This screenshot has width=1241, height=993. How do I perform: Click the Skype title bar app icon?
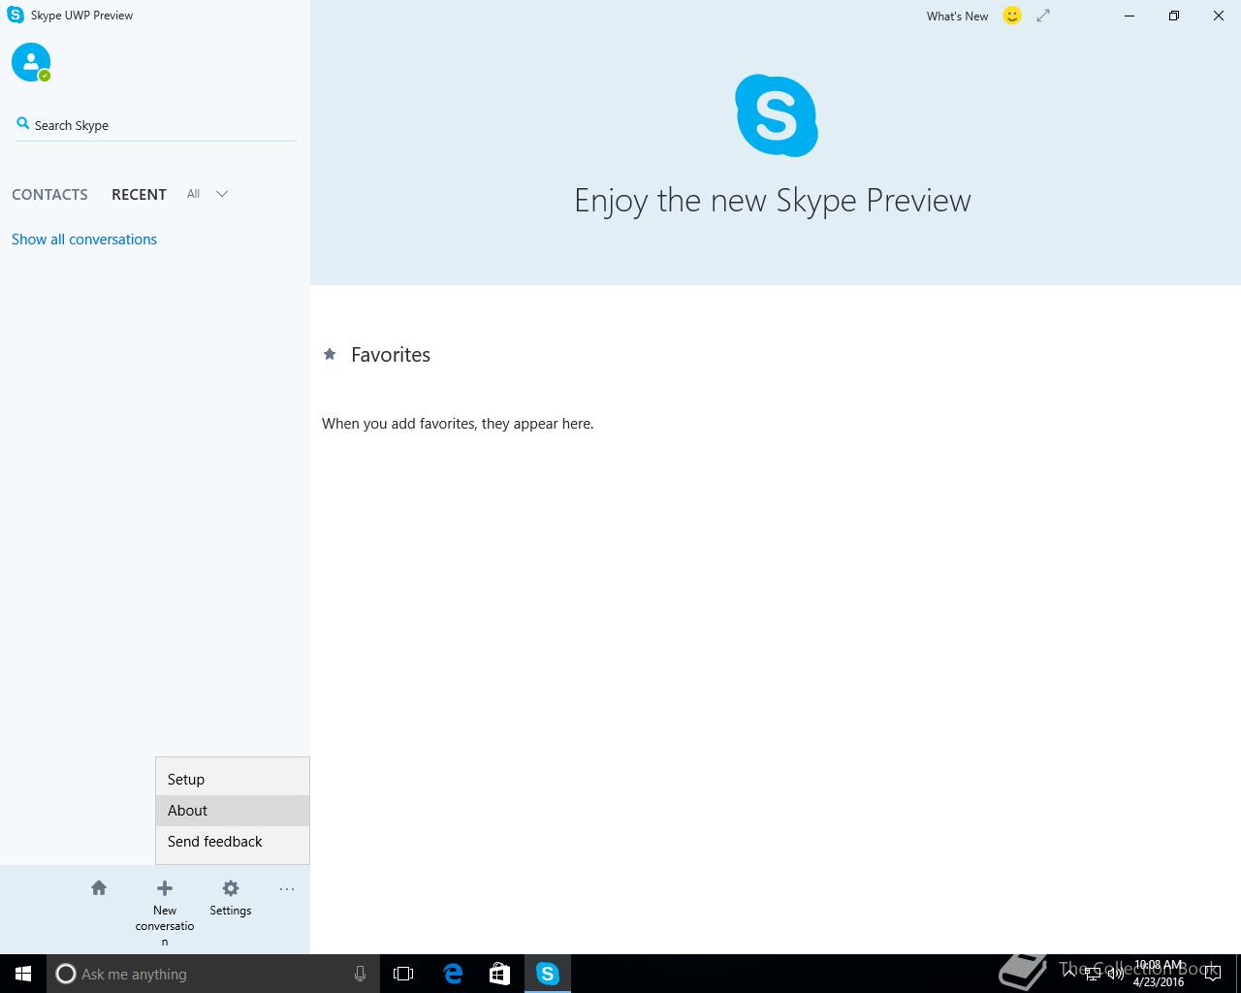click(16, 16)
